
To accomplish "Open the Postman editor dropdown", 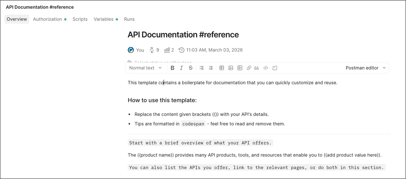I will pos(366,68).
